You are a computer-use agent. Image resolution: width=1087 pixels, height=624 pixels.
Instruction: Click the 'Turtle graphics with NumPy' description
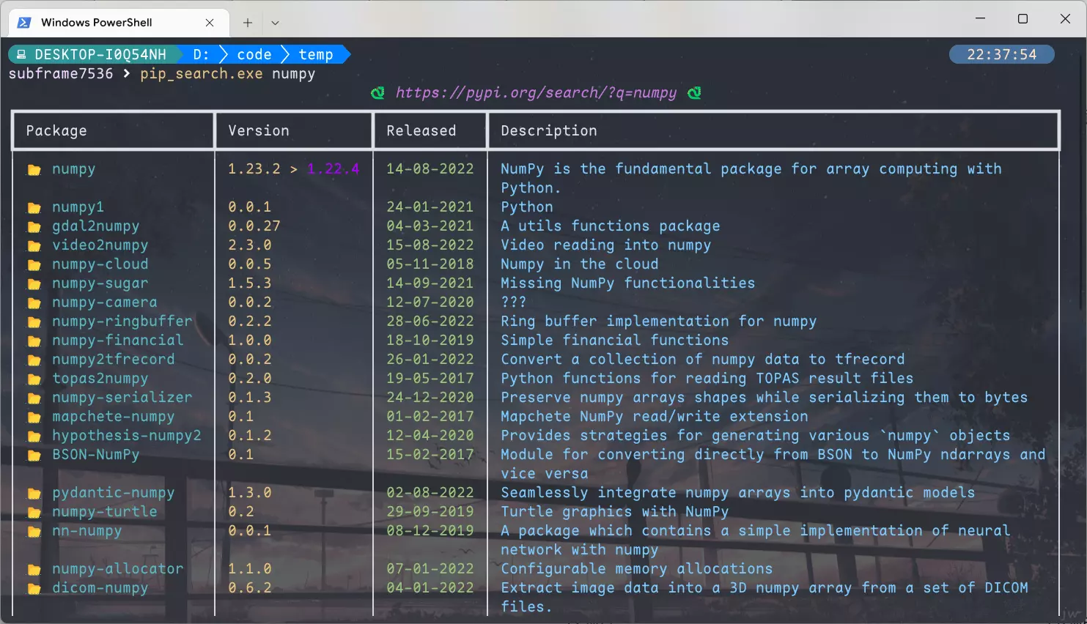[x=615, y=512]
